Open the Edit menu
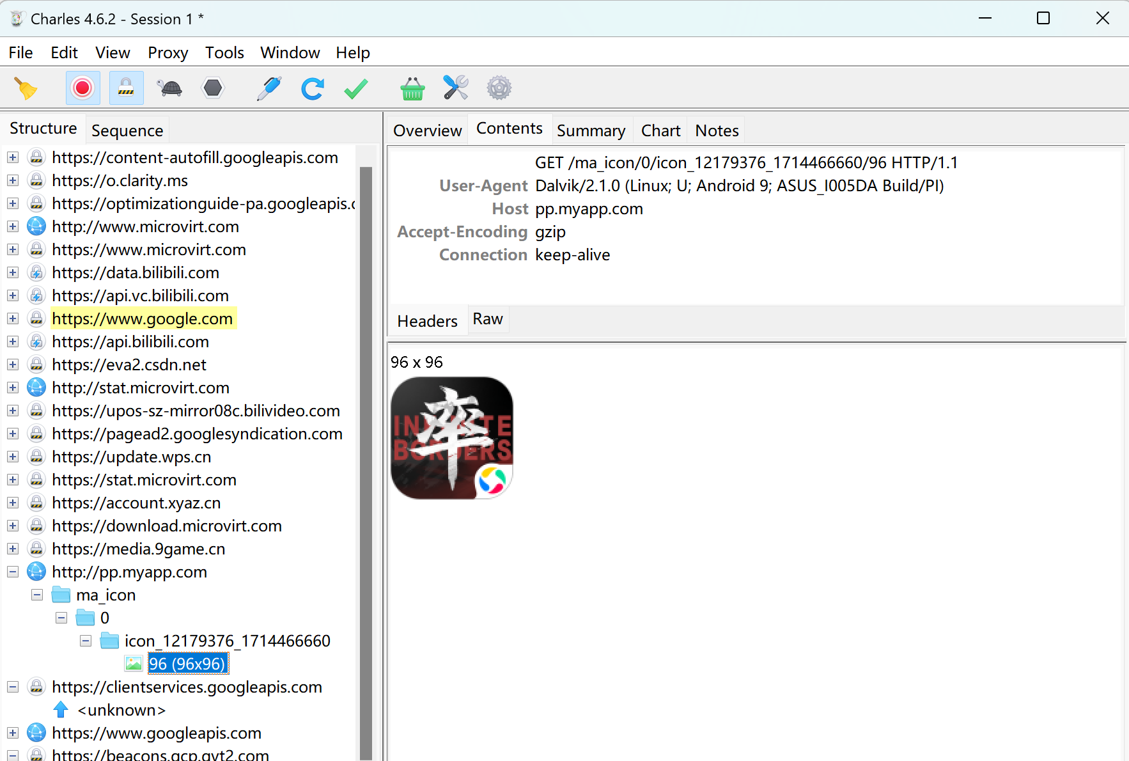The height and width of the screenshot is (761, 1129). pyautogui.click(x=64, y=52)
